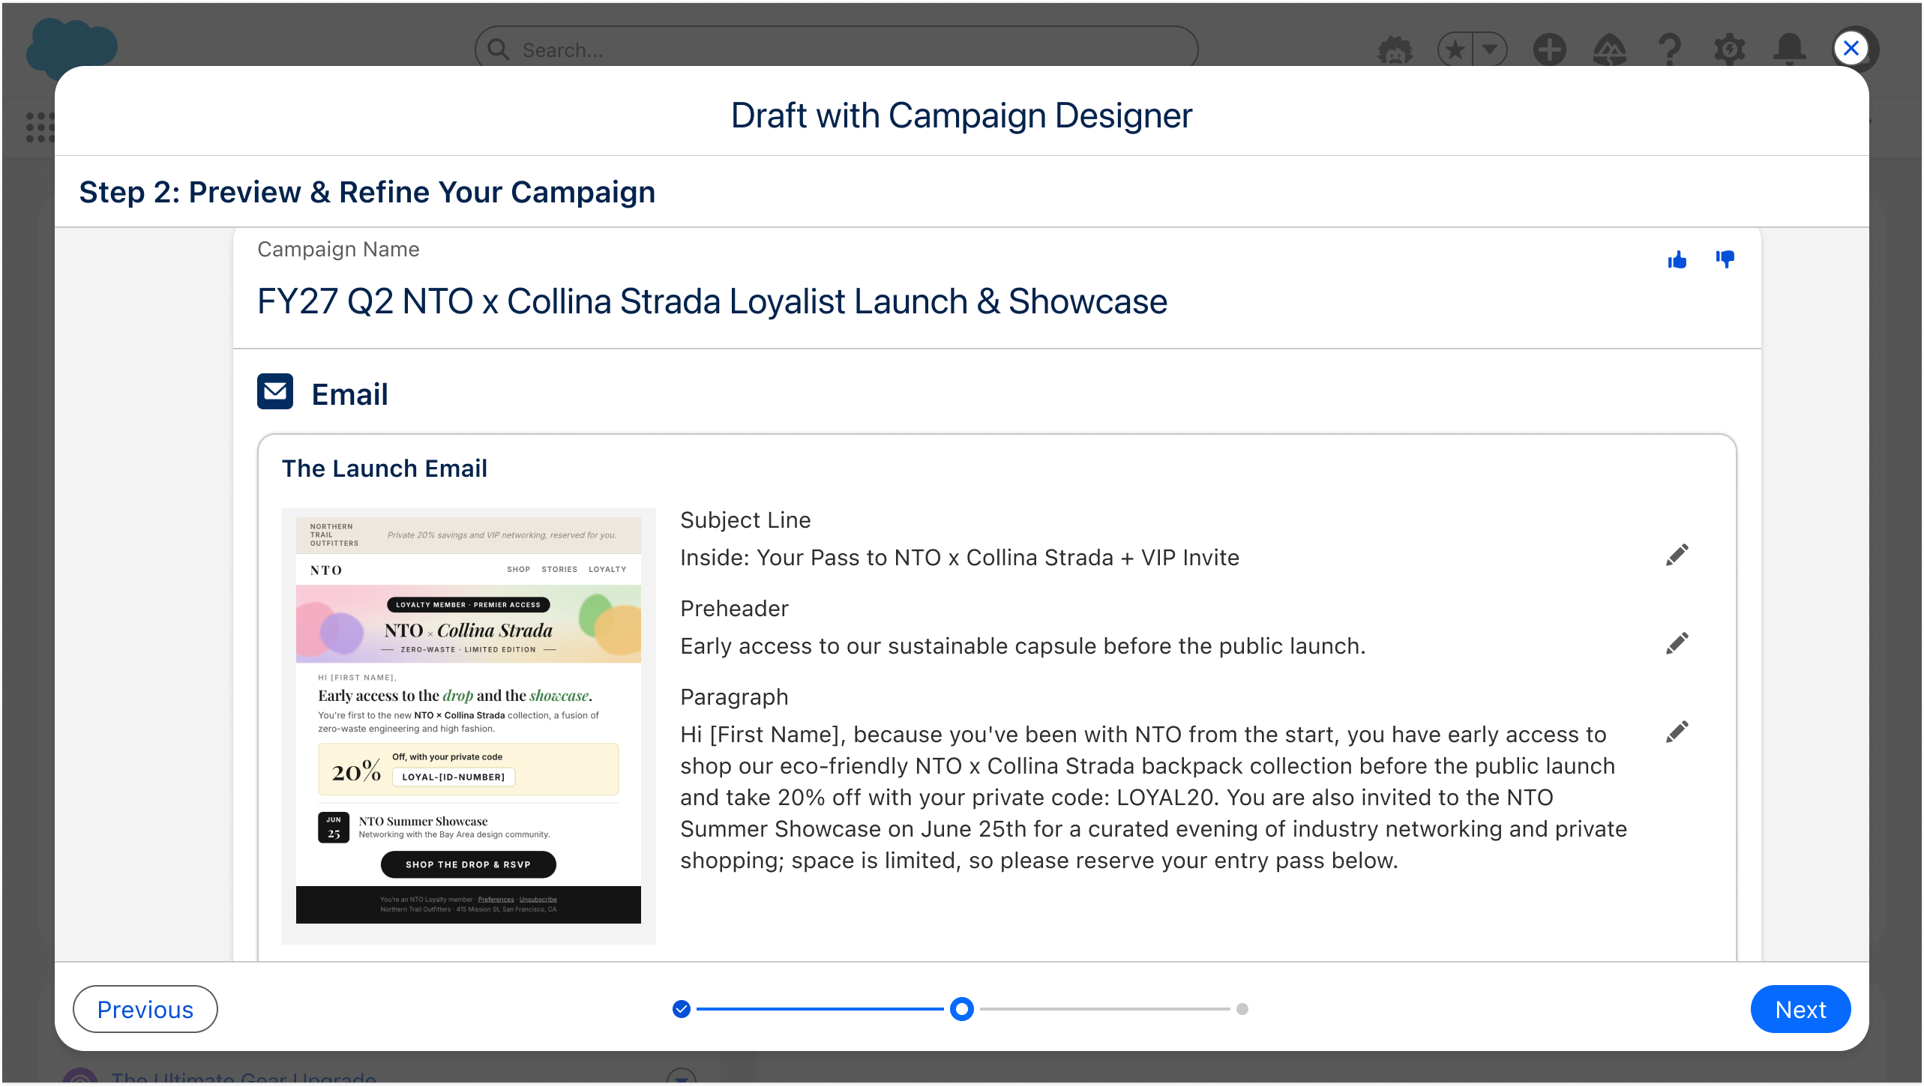Click the JUN 25 date badge in preview
Screen dimensions: 1924x1087
click(334, 828)
